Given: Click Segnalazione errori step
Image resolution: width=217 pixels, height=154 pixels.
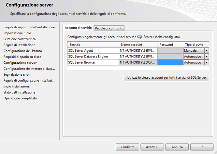Looking at the screenshot, I should 17,75.
